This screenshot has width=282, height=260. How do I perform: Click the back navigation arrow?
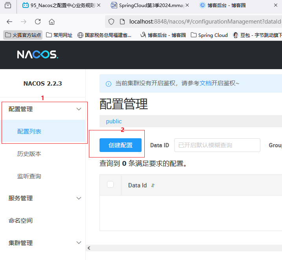click(x=9, y=22)
